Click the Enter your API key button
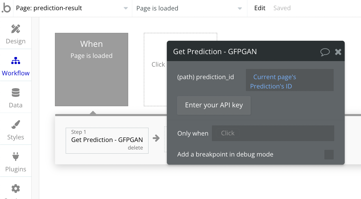 [214, 105]
